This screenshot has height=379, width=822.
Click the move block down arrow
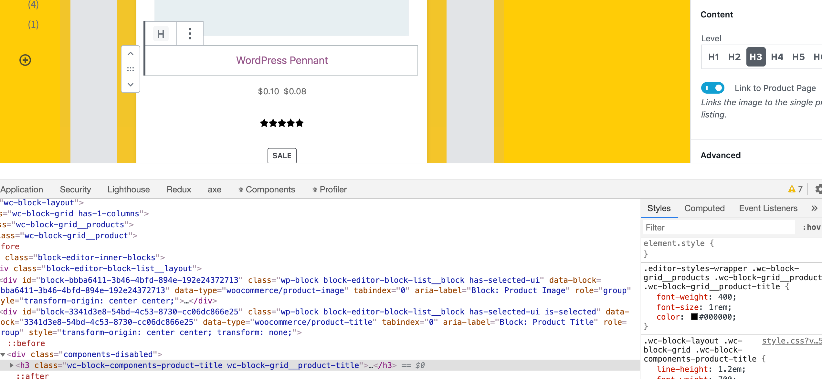131,85
